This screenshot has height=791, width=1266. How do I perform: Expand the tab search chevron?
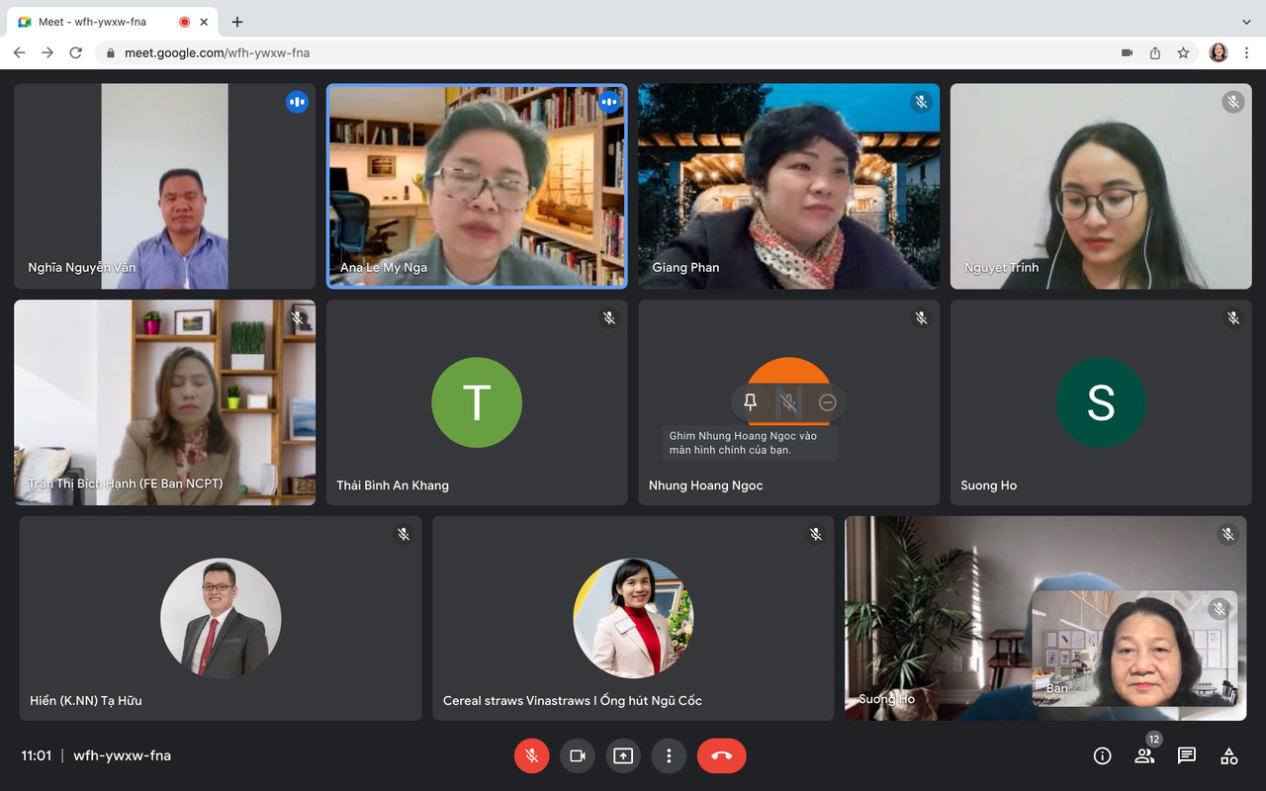point(1246,22)
